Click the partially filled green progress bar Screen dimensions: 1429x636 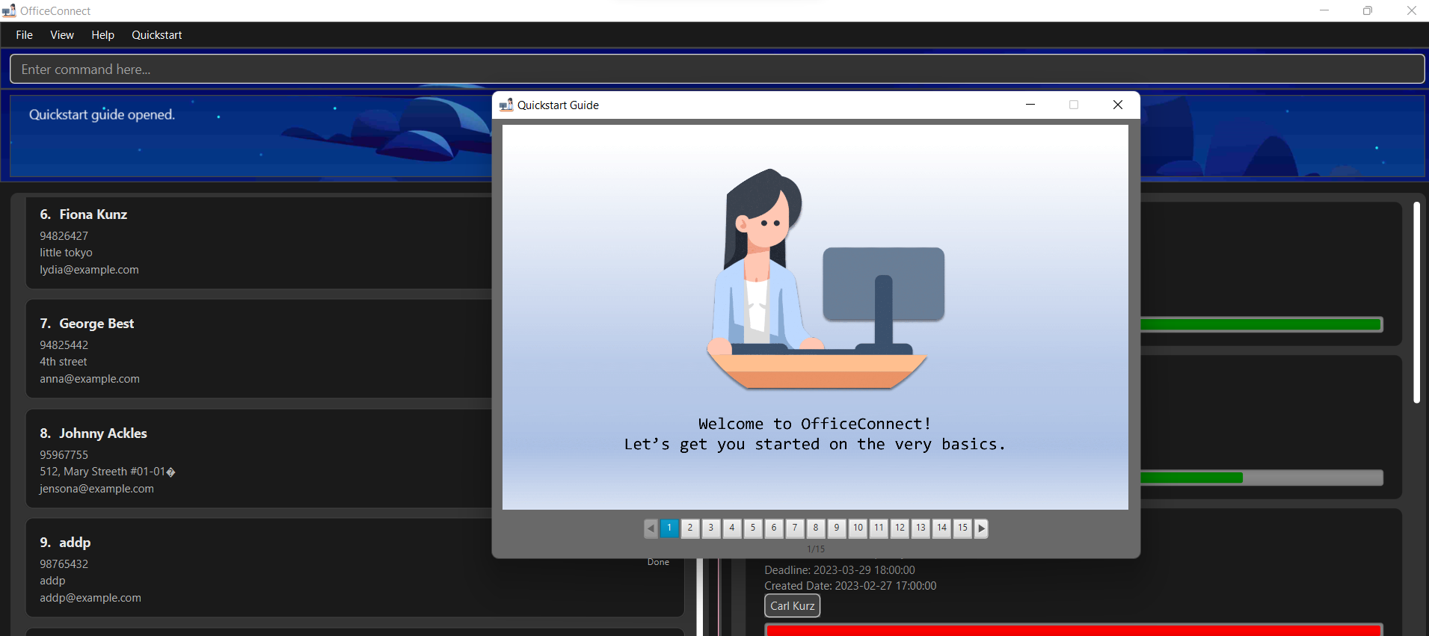1261,478
